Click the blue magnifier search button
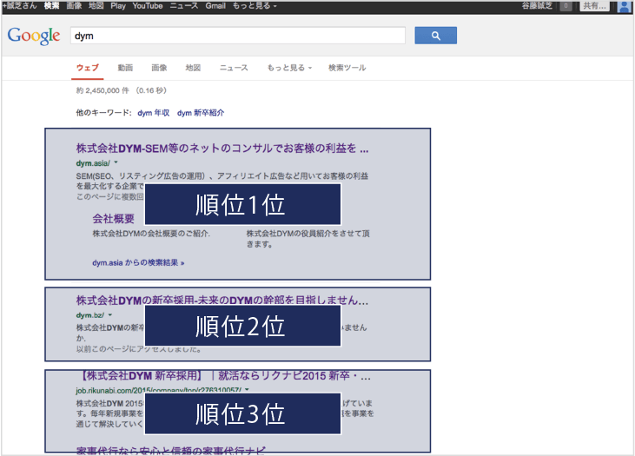 [435, 36]
